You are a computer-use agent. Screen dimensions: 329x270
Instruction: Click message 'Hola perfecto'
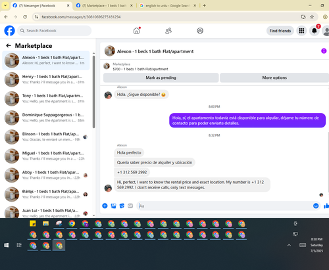tap(129, 152)
